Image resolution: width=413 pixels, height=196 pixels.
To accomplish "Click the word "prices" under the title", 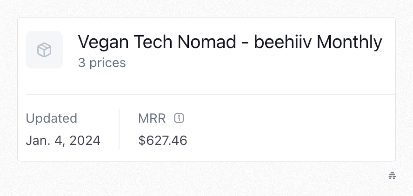I will (x=107, y=63).
